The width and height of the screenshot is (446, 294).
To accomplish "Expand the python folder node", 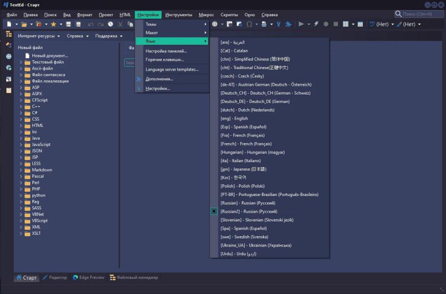I will coord(21,195).
